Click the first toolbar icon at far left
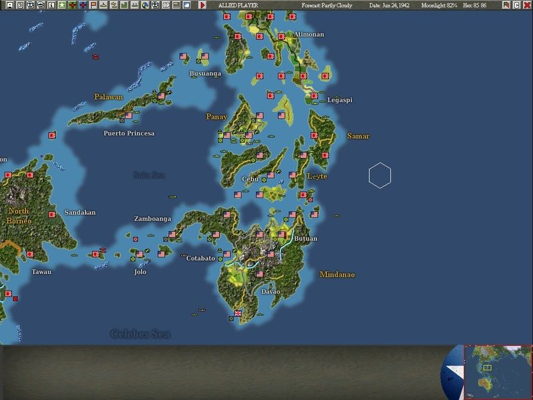Image resolution: width=533 pixels, height=400 pixels. click(x=9, y=5)
